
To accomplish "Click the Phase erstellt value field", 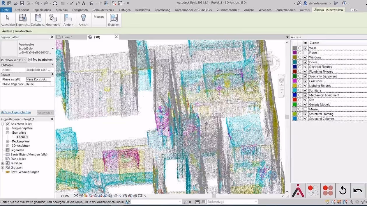I will coord(38,79).
